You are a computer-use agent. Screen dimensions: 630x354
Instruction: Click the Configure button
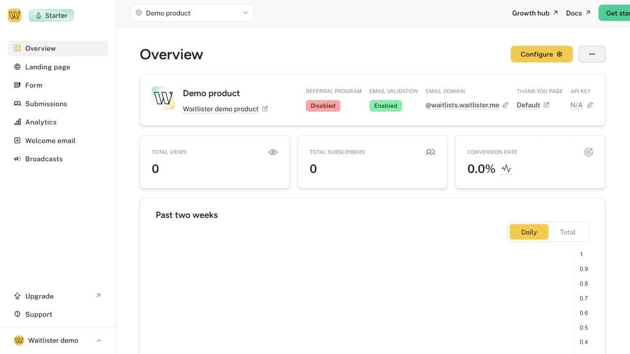pyautogui.click(x=541, y=54)
